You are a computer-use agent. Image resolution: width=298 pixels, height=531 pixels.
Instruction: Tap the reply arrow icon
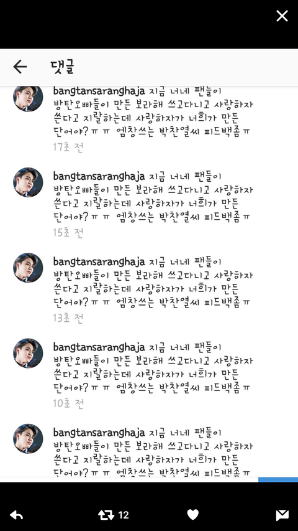16,515
